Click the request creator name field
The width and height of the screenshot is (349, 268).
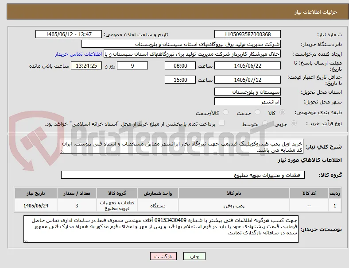pyautogui.click(x=192, y=54)
